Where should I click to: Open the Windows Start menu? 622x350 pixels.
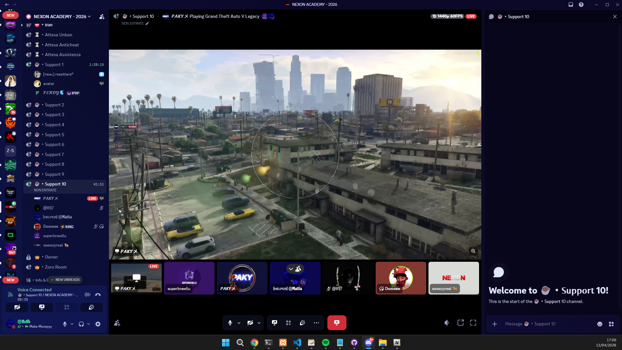[x=226, y=343]
